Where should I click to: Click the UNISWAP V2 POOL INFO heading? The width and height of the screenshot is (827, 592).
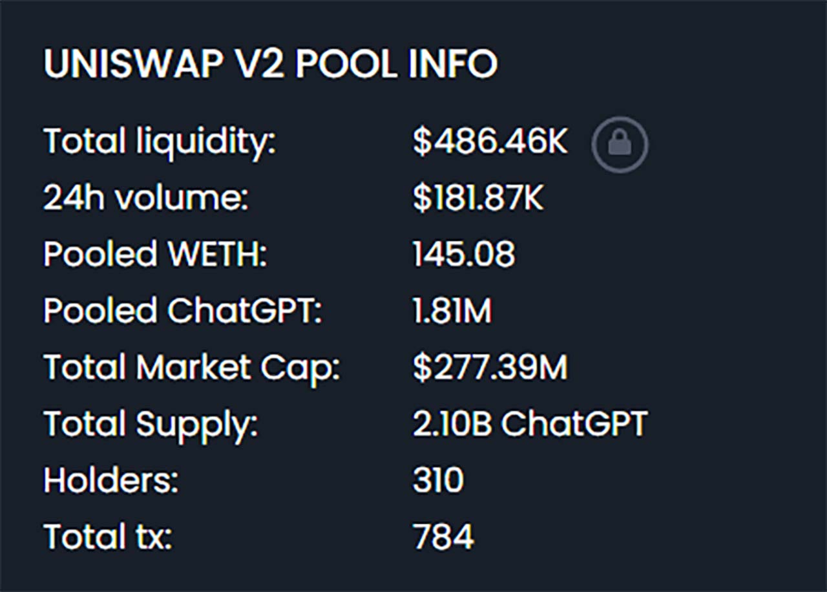(270, 63)
